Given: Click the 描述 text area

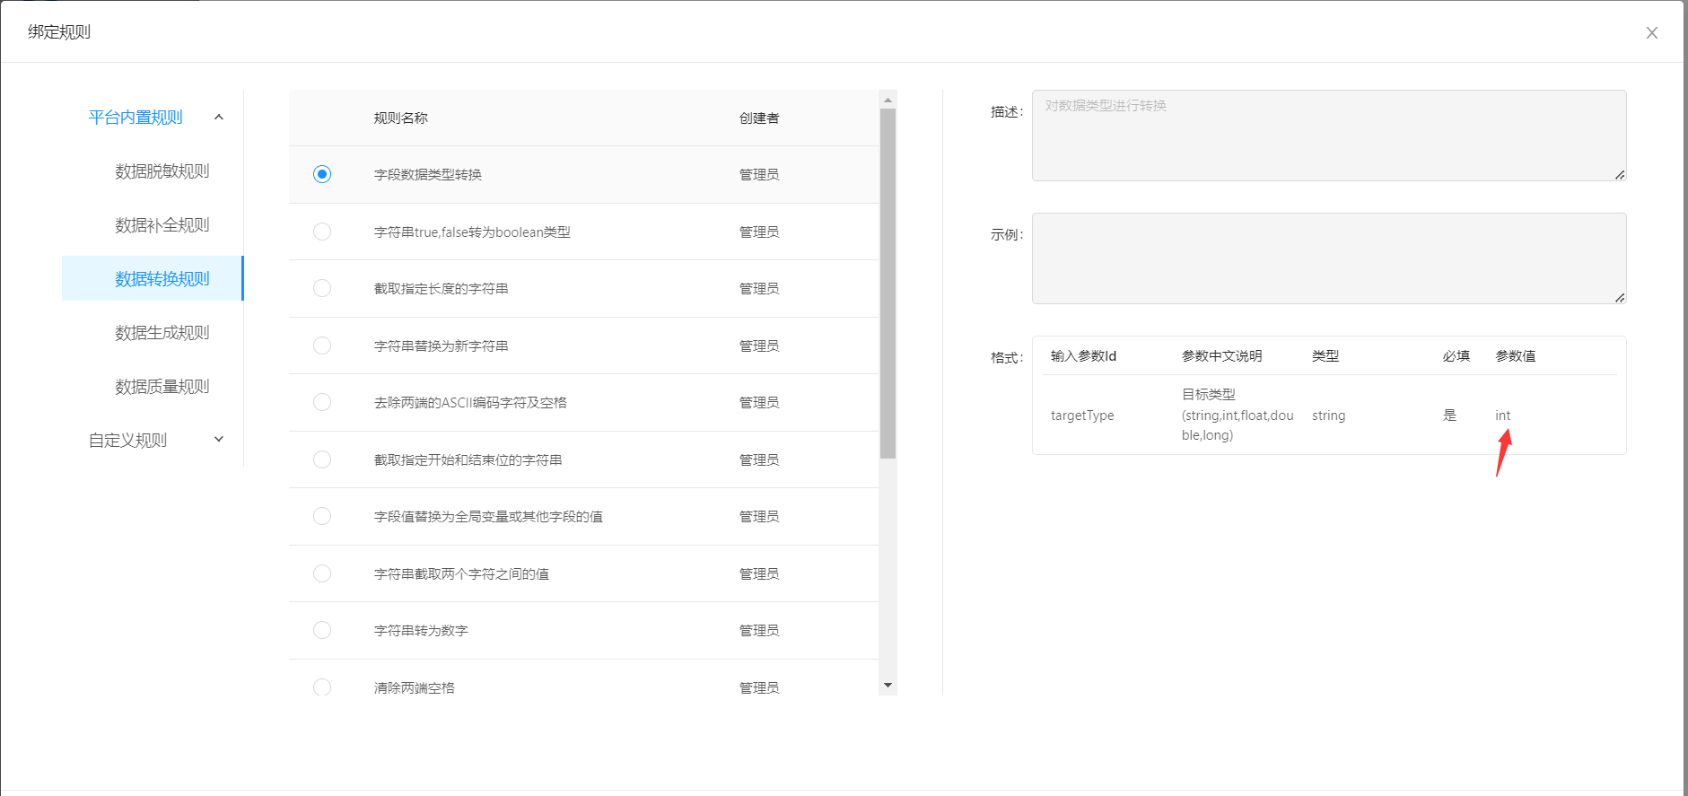Looking at the screenshot, I should pos(1328,136).
